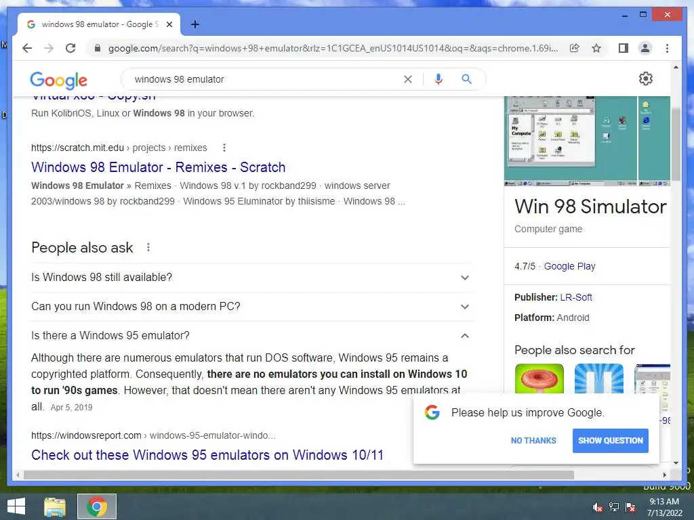Open People also ask options menu
The image size is (694, 520).
tap(148, 247)
